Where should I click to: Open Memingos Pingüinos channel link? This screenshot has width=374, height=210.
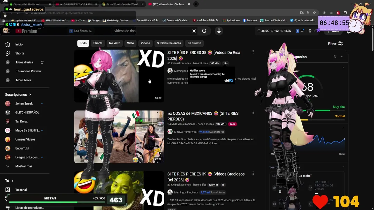click(186, 192)
